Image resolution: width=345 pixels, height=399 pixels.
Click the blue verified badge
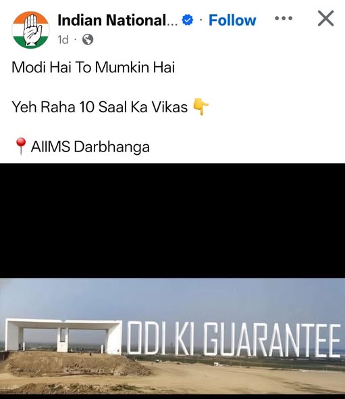point(188,20)
